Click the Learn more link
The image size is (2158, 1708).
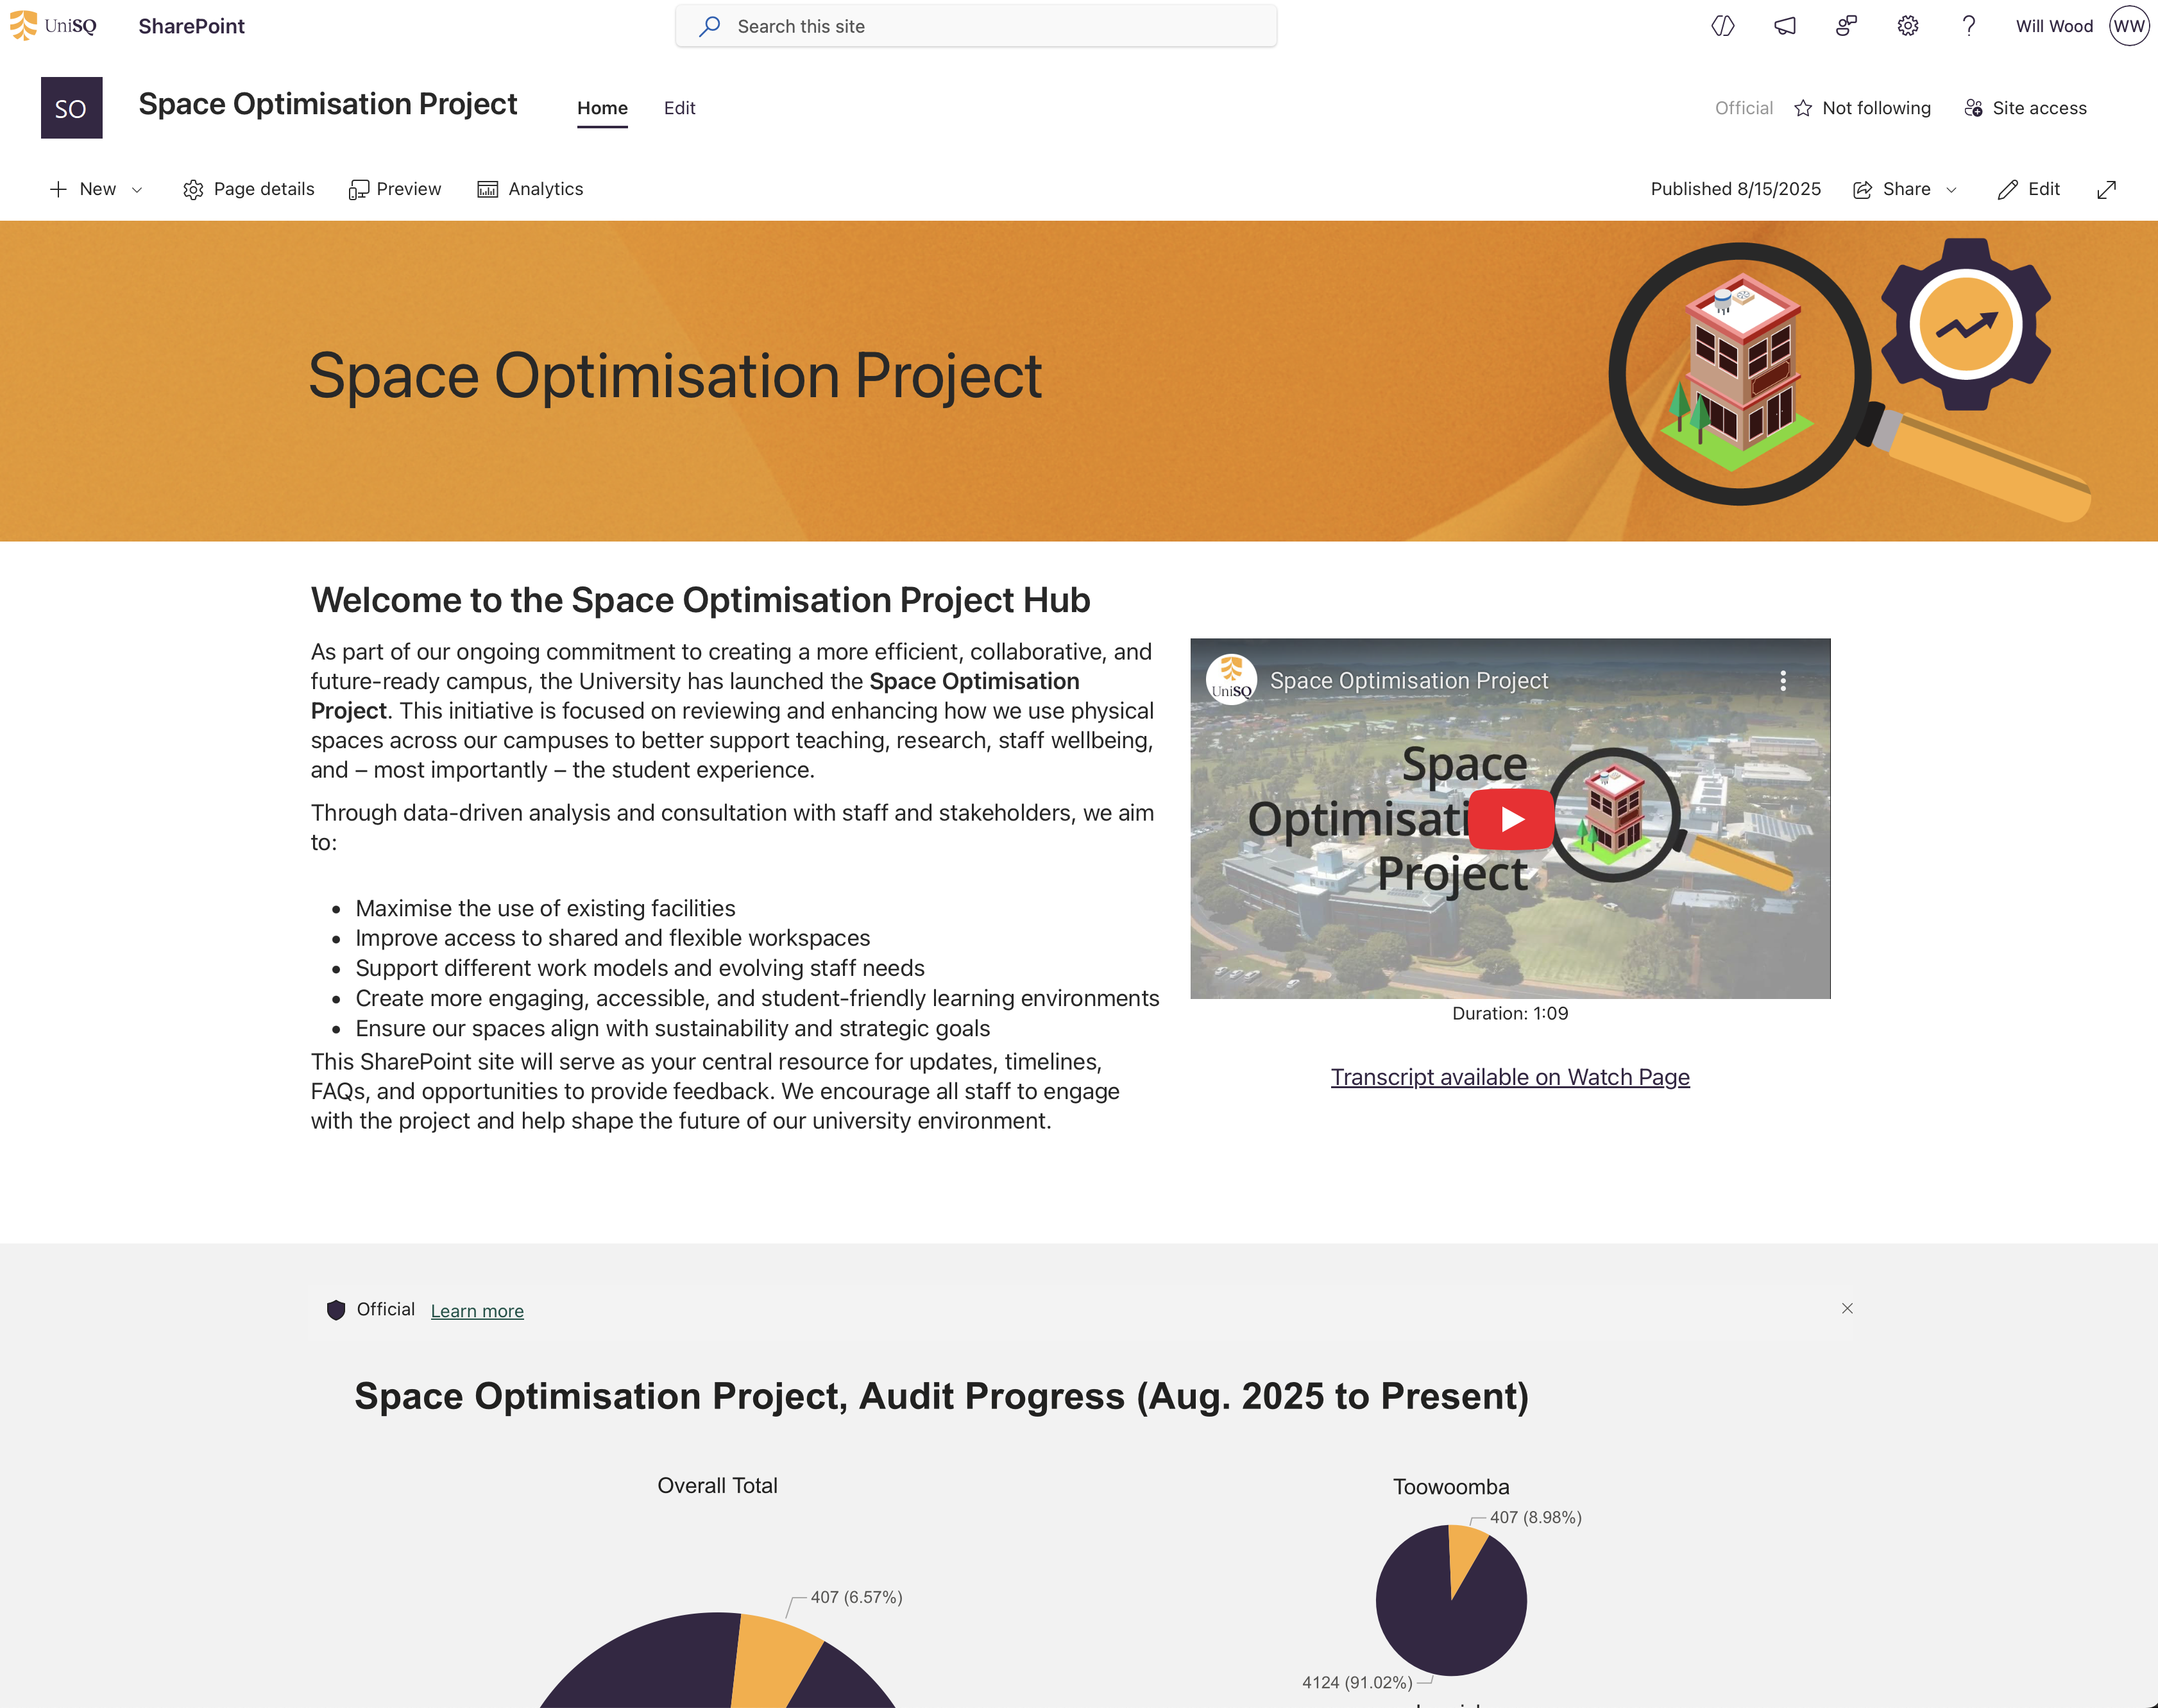tap(477, 1311)
